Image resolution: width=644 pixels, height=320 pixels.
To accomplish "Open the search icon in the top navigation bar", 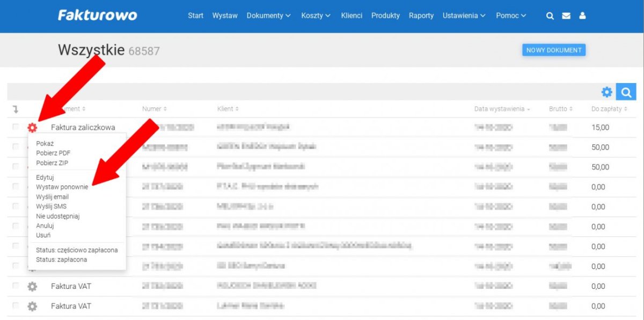I will [x=550, y=16].
